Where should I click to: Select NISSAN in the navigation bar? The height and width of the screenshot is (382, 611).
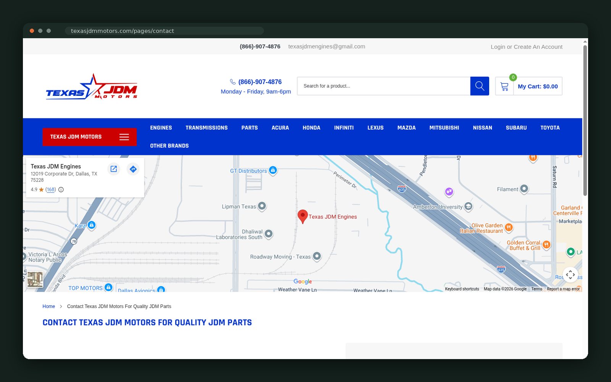pos(482,128)
